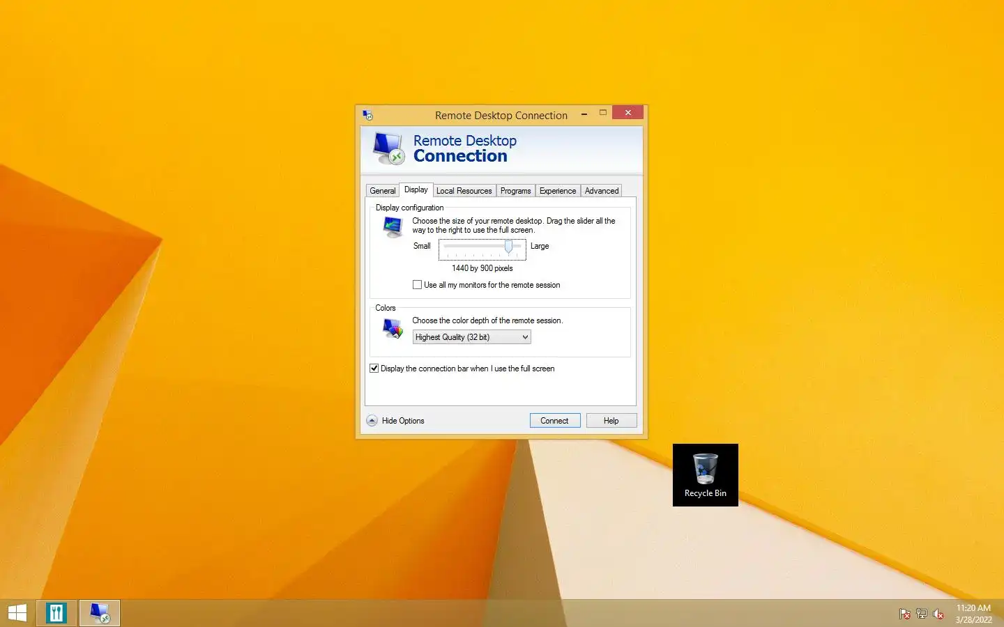Image resolution: width=1004 pixels, height=627 pixels.
Task: Go to the Advanced tab
Action: coord(602,191)
